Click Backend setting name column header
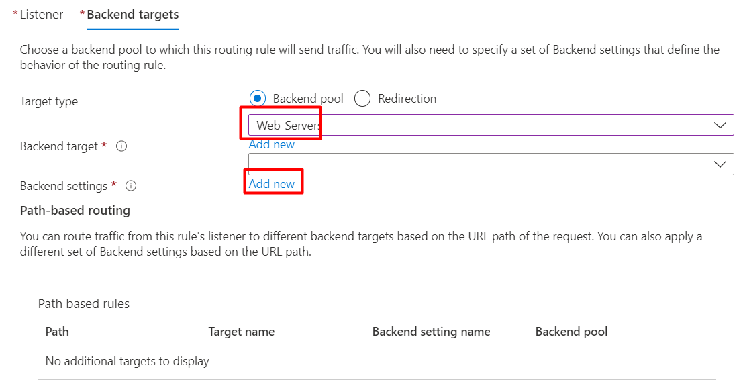 [431, 332]
